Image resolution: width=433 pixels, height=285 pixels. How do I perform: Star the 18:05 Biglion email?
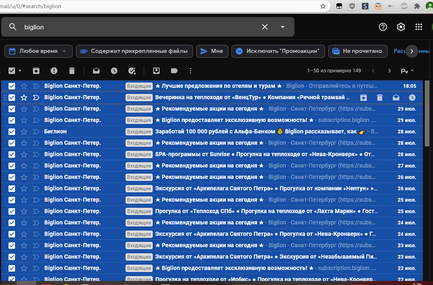coord(24,86)
